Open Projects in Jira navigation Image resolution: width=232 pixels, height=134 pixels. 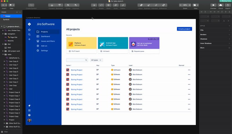pyautogui.click(x=47, y=32)
